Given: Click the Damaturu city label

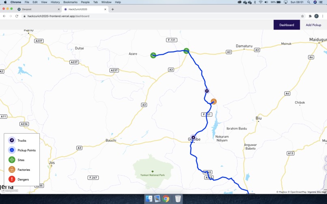Looking at the screenshot, I should coord(244,46).
